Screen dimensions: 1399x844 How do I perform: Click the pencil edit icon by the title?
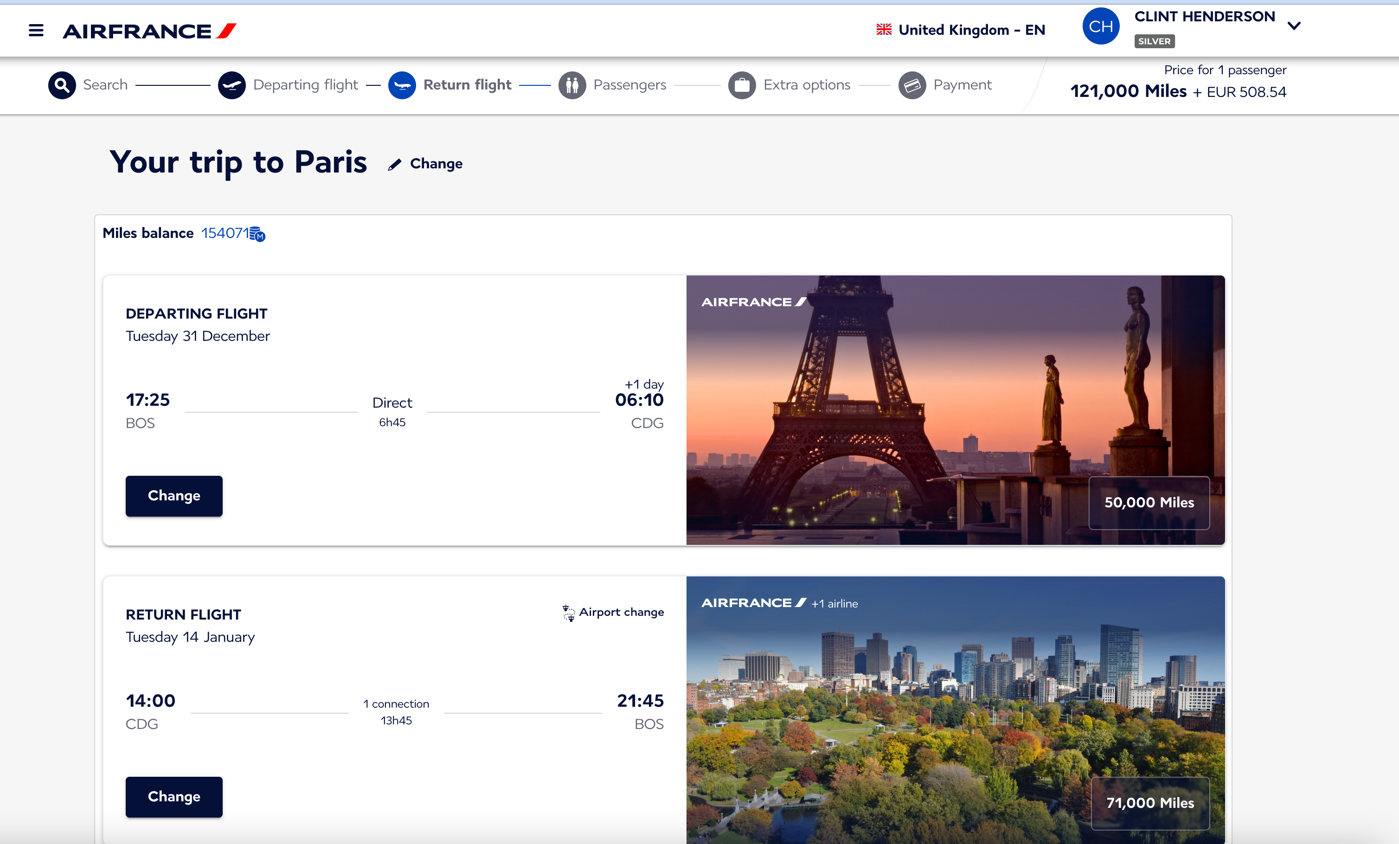395,165
